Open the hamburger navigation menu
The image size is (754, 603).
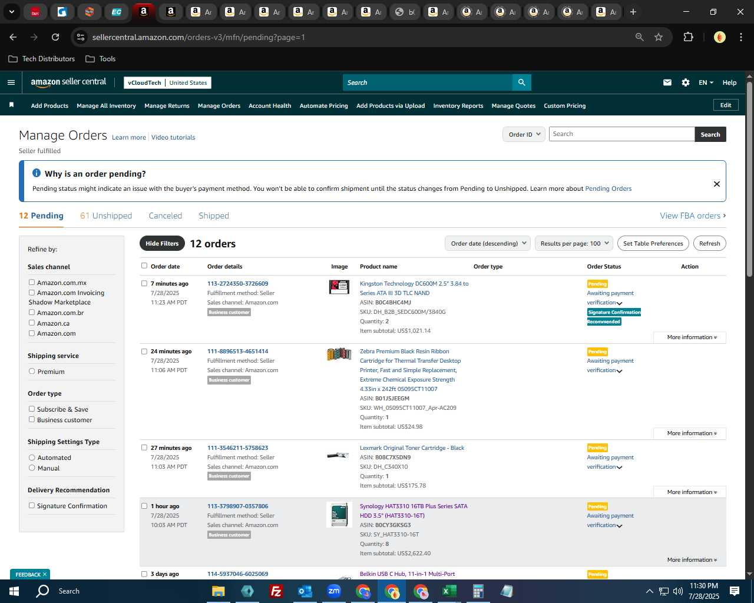pyautogui.click(x=11, y=82)
